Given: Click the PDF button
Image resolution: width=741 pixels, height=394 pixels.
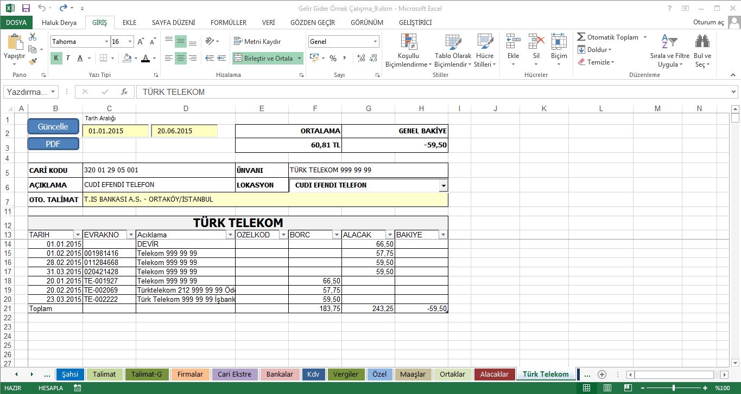Looking at the screenshot, I should coord(53,144).
